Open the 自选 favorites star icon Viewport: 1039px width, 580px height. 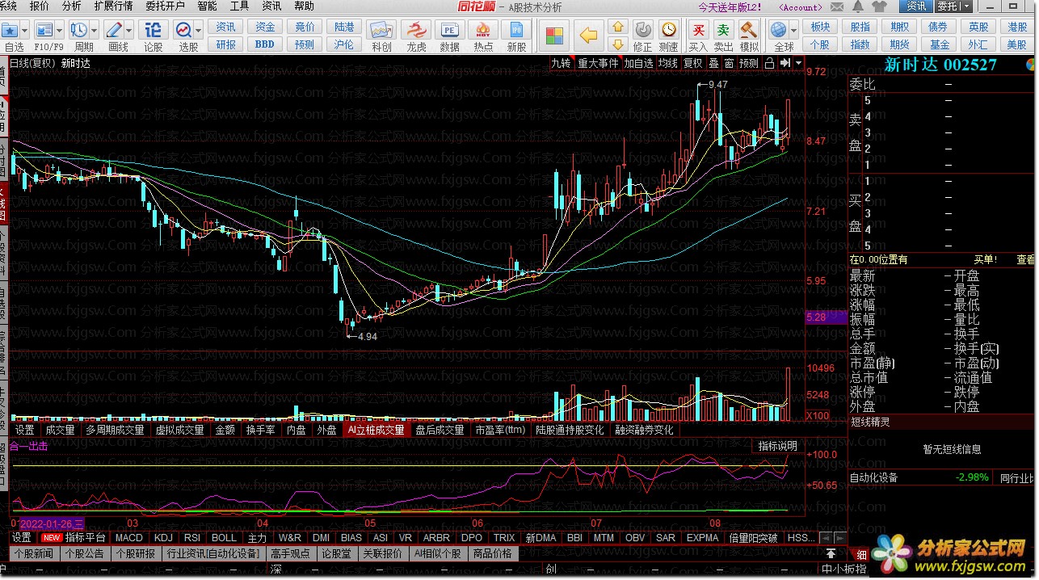(10, 30)
